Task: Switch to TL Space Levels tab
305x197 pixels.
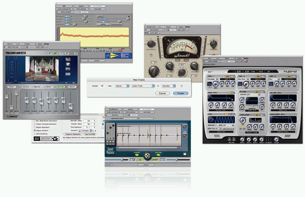Action: point(26,87)
